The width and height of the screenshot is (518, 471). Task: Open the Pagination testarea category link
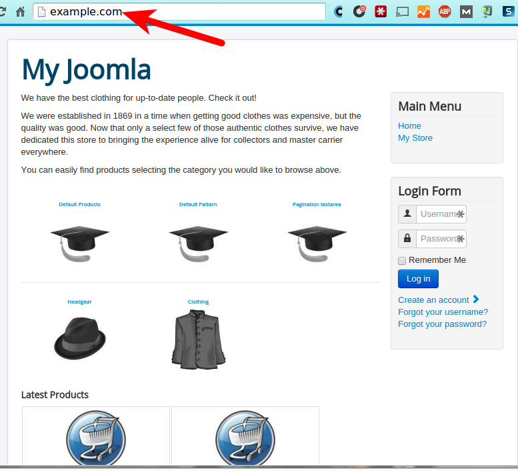pyautogui.click(x=317, y=204)
